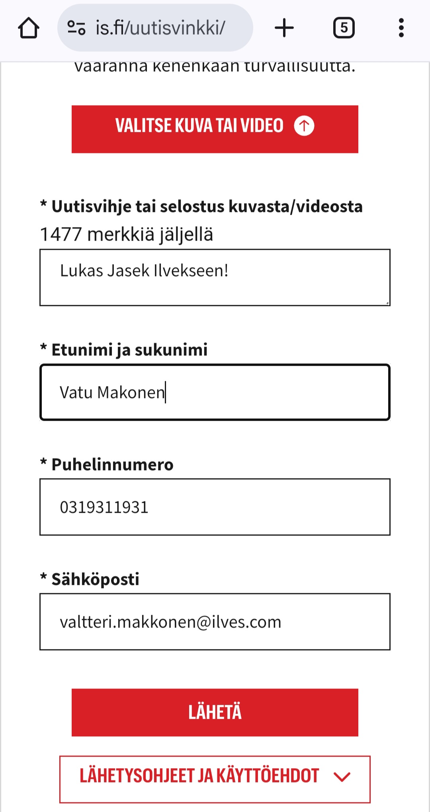Viewport: 430px width, 812px height.
Task: Expand Lähetysohjeet ja käyttöehdot chevron
Action: 342,777
